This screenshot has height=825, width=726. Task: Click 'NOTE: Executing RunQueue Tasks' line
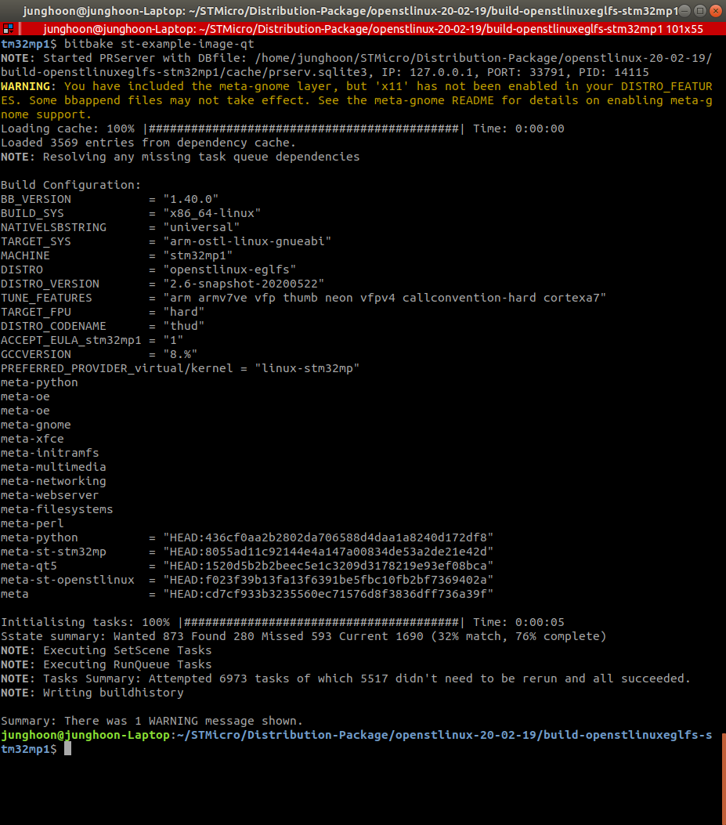click(x=107, y=664)
